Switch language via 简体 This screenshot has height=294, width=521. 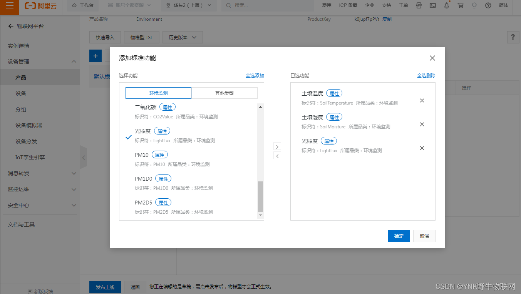point(503,5)
